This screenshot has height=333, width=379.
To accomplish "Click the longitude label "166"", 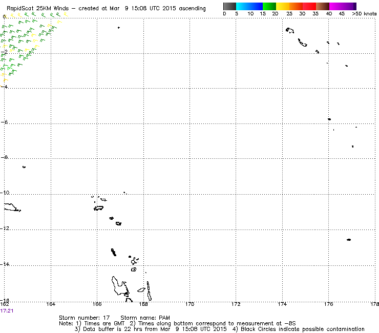I will click(x=97, y=304).
